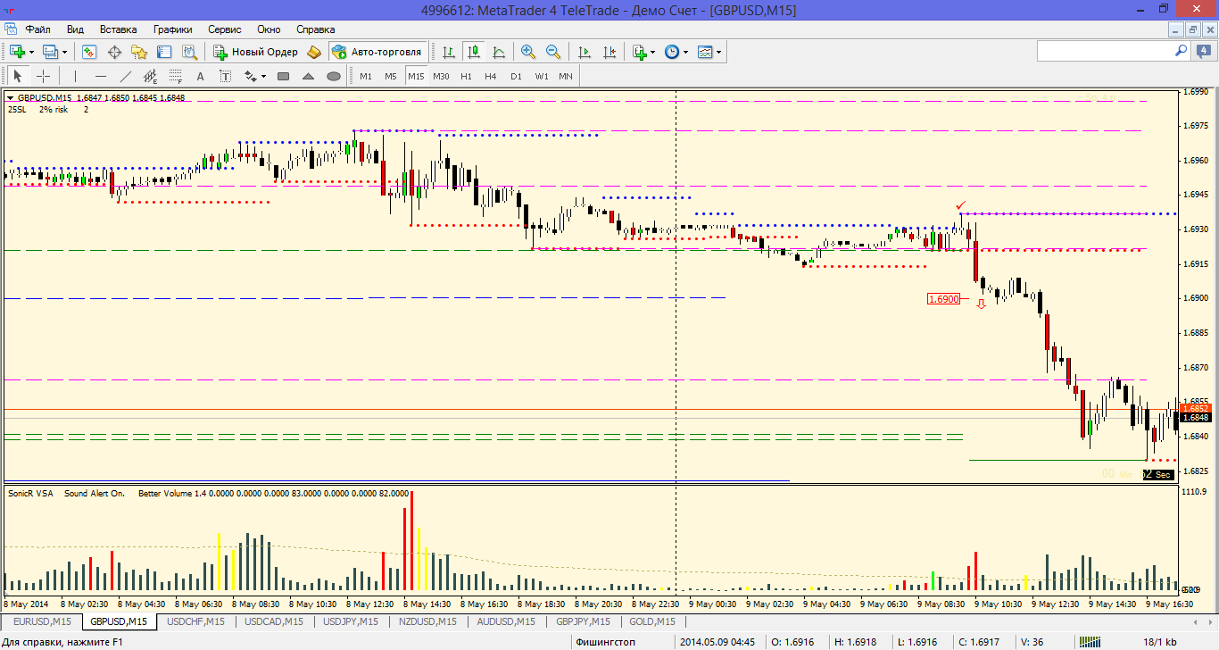Click the Новый Ордер button

click(255, 52)
